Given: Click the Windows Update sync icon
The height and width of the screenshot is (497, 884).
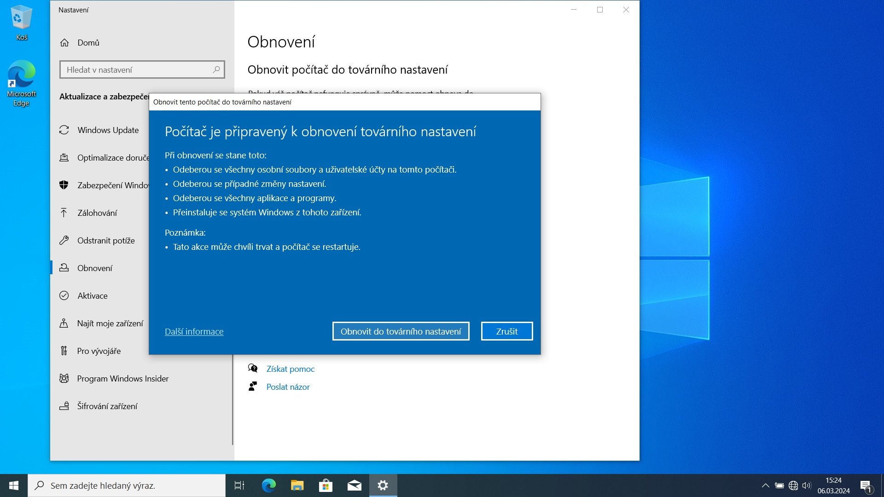Looking at the screenshot, I should pyautogui.click(x=64, y=130).
